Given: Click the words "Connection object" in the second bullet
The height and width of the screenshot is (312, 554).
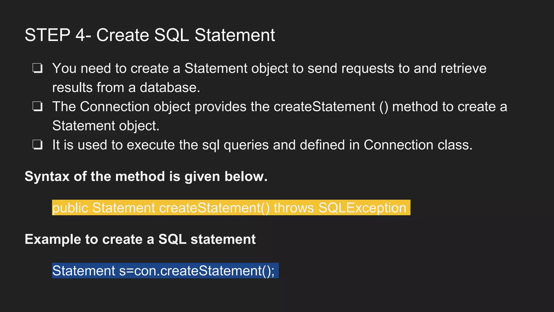Looking at the screenshot, I should click(x=135, y=106).
